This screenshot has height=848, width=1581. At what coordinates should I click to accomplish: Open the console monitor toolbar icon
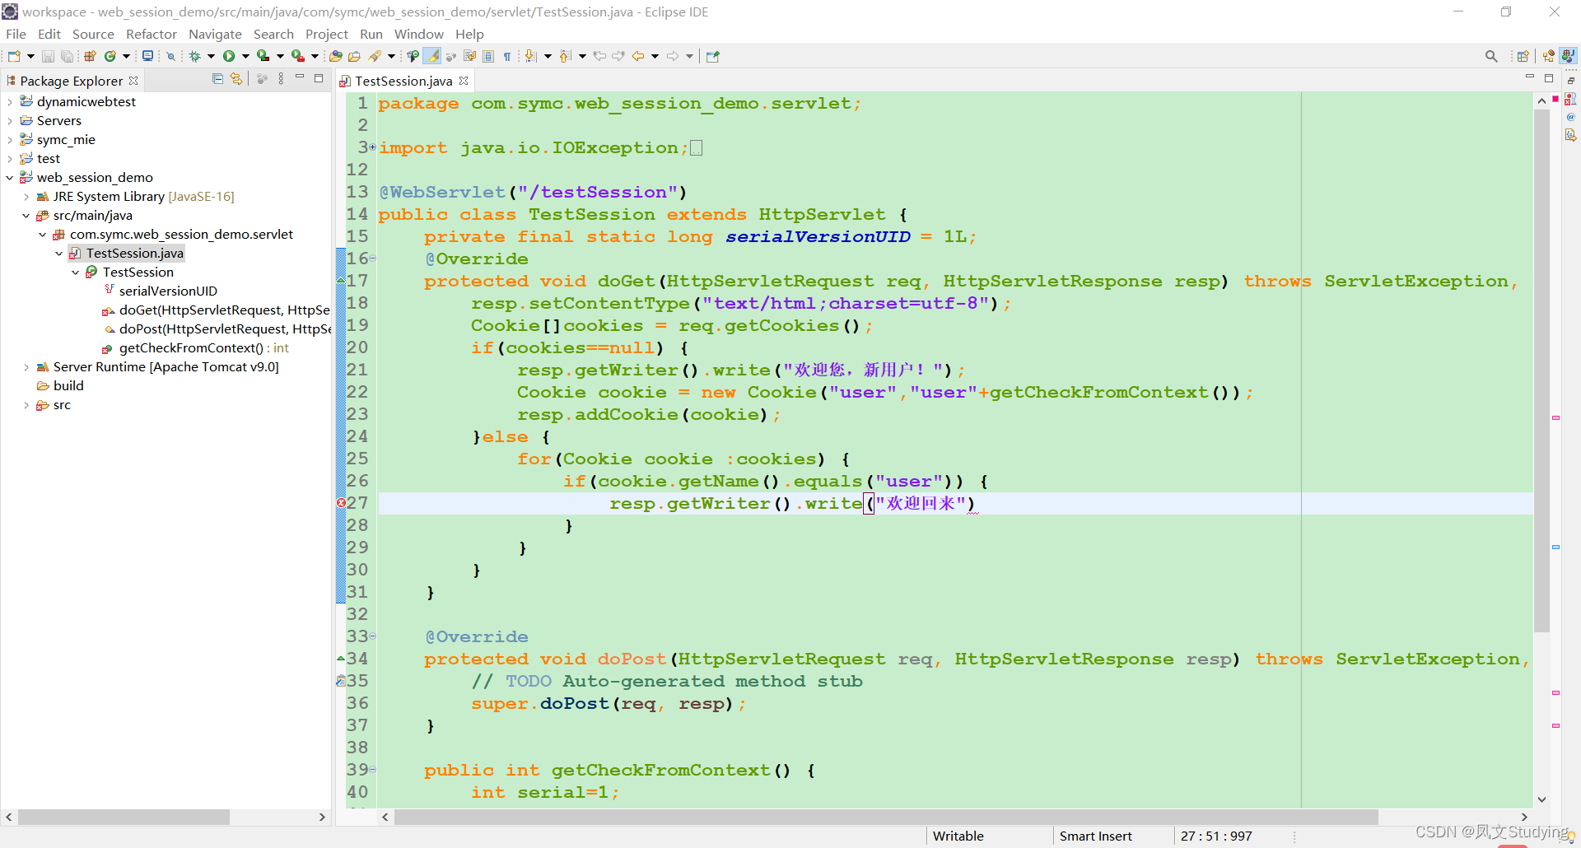click(x=147, y=56)
